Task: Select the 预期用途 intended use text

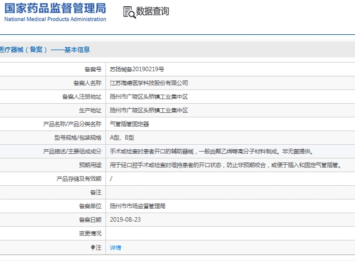Action: pyautogui.click(x=226, y=165)
